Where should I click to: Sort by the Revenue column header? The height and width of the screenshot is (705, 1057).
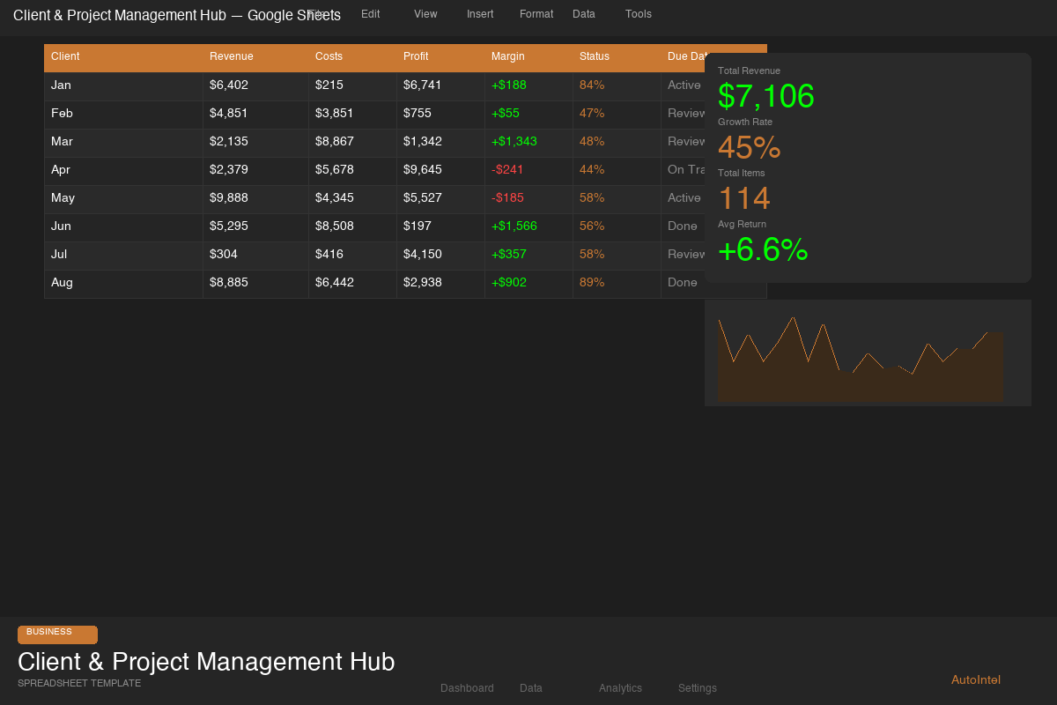pos(231,56)
